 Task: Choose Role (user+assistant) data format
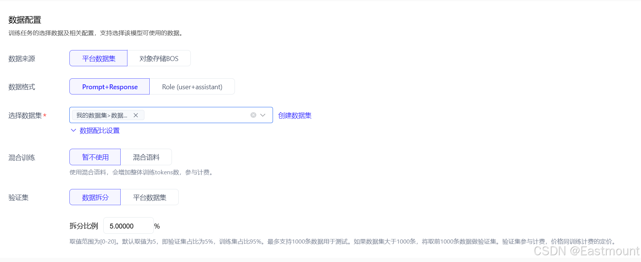click(x=192, y=87)
